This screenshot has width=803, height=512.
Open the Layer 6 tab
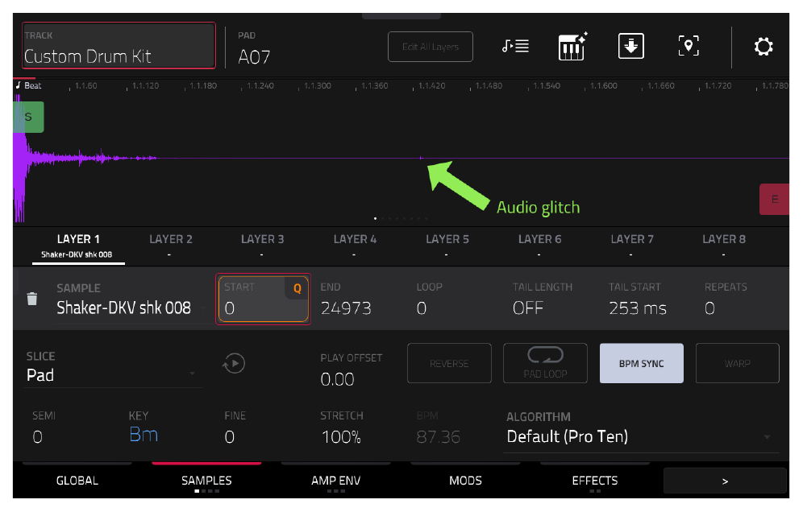540,246
